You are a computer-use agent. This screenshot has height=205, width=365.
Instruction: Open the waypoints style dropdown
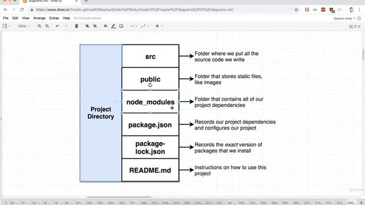click(x=144, y=26)
